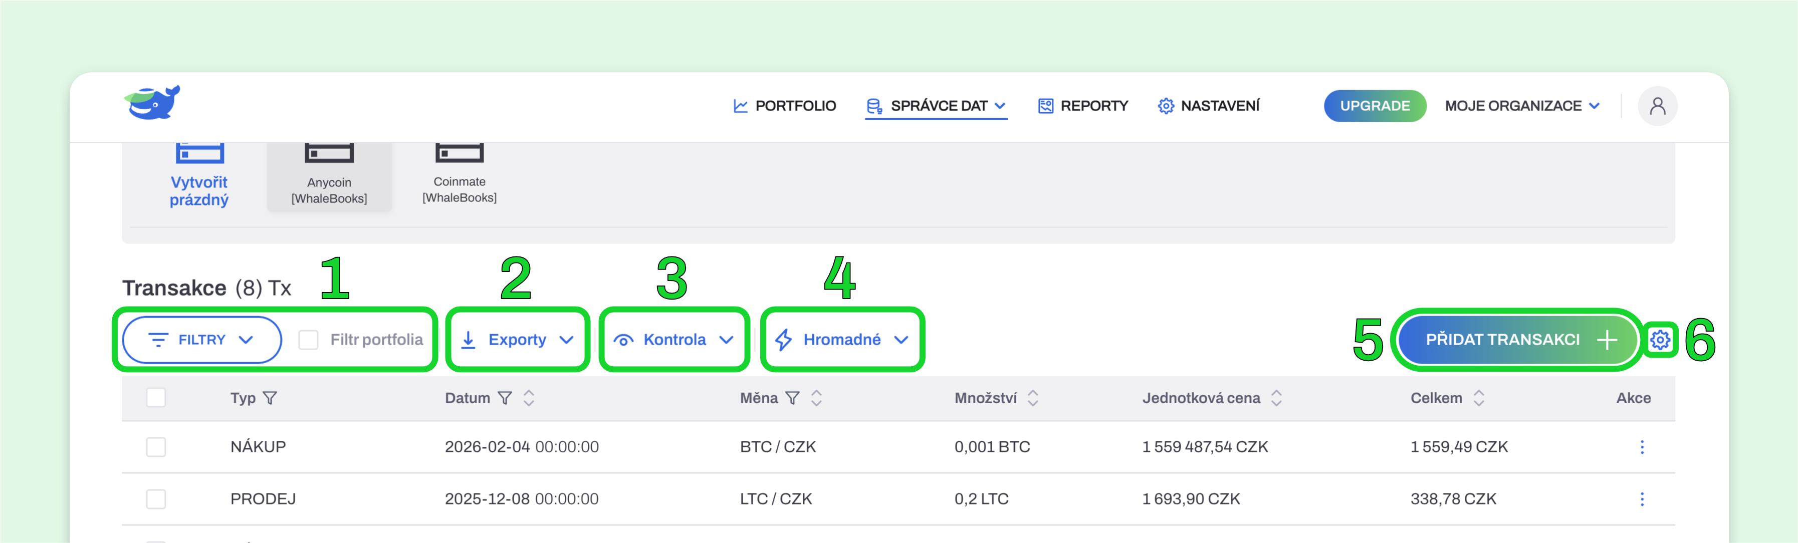Open table settings gear icon

[x=1660, y=340]
